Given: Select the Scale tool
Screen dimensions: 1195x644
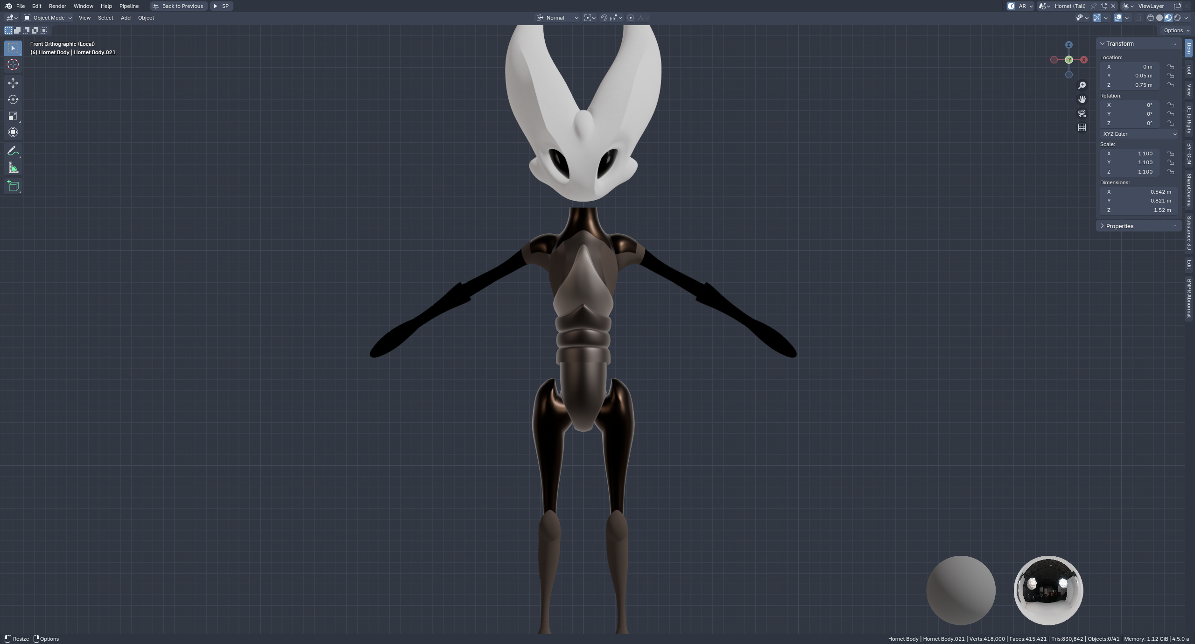Looking at the screenshot, I should click(x=13, y=116).
